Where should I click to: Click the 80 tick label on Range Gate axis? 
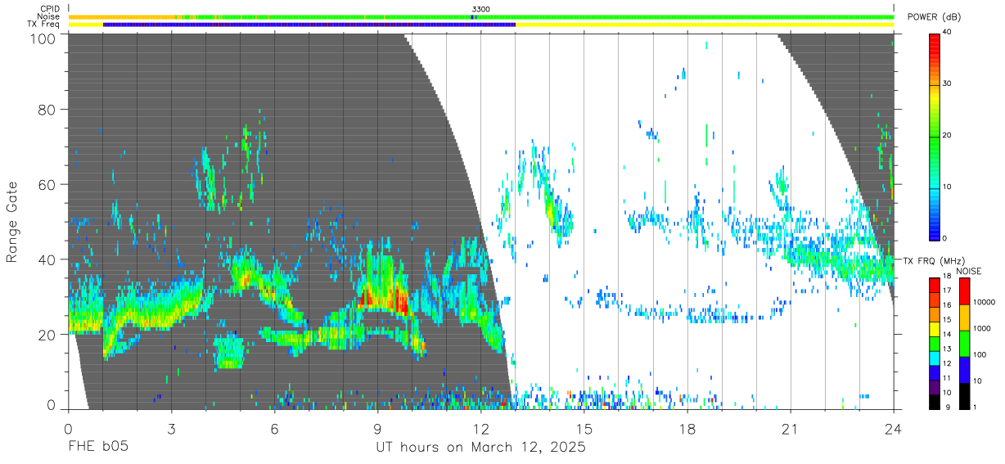pyautogui.click(x=47, y=109)
